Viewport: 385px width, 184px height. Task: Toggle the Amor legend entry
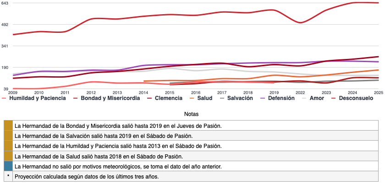click(316, 98)
